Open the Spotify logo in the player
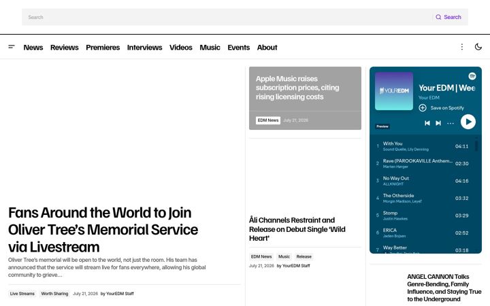 [x=472, y=76]
